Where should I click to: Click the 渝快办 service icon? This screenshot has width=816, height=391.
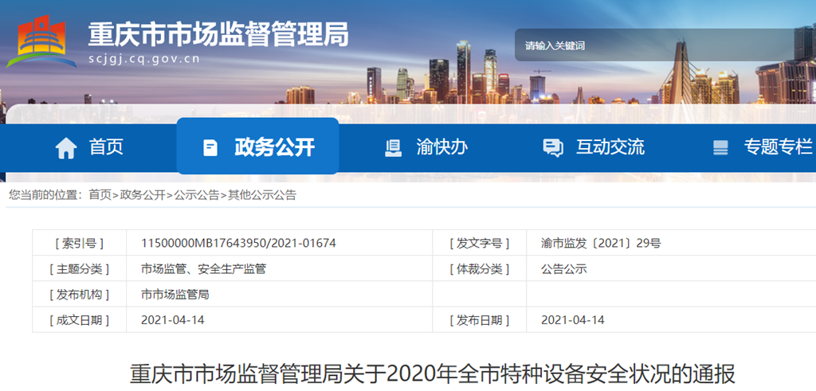394,148
